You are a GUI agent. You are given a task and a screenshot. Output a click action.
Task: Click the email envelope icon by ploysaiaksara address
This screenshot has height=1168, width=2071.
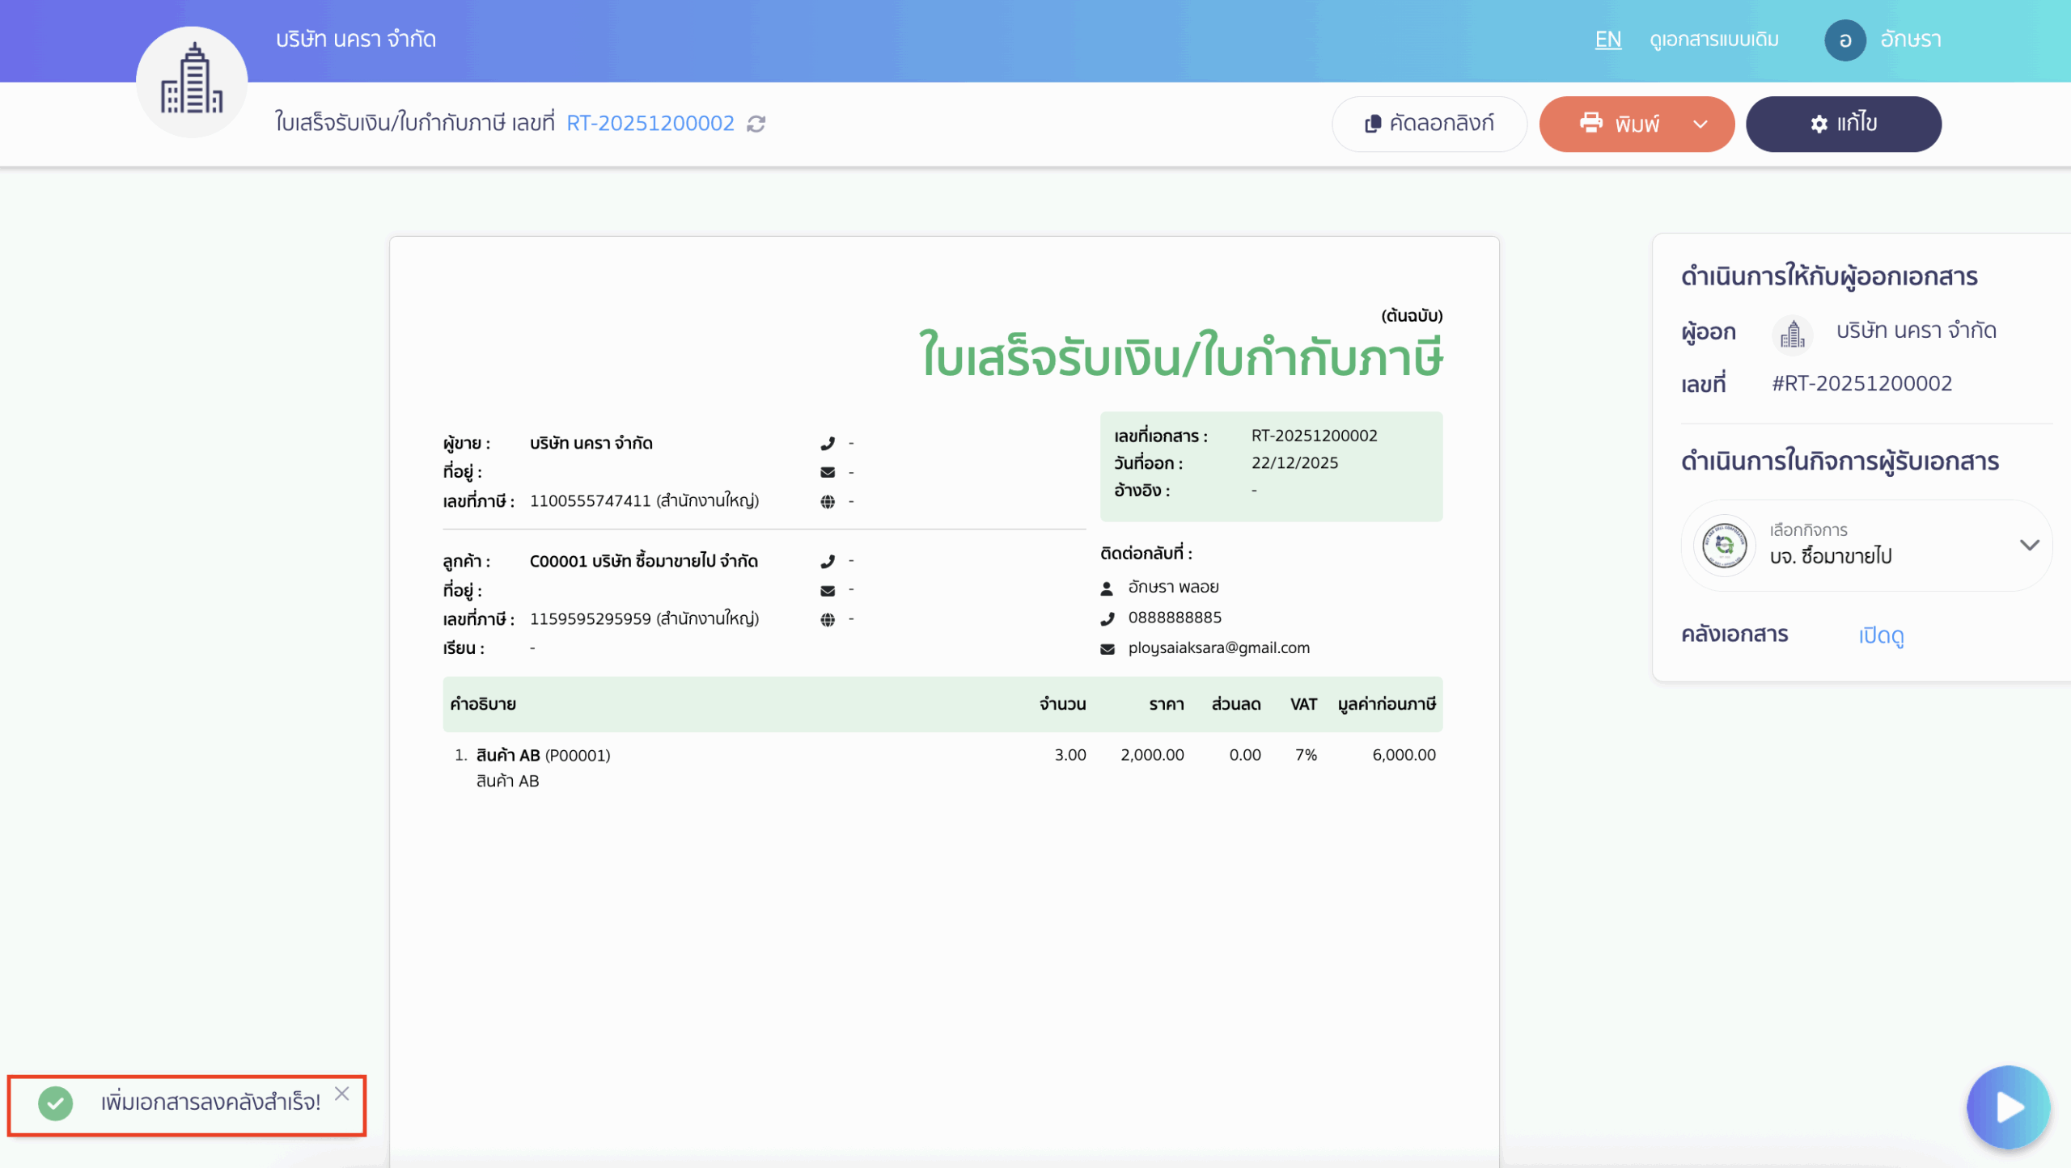point(1107,648)
